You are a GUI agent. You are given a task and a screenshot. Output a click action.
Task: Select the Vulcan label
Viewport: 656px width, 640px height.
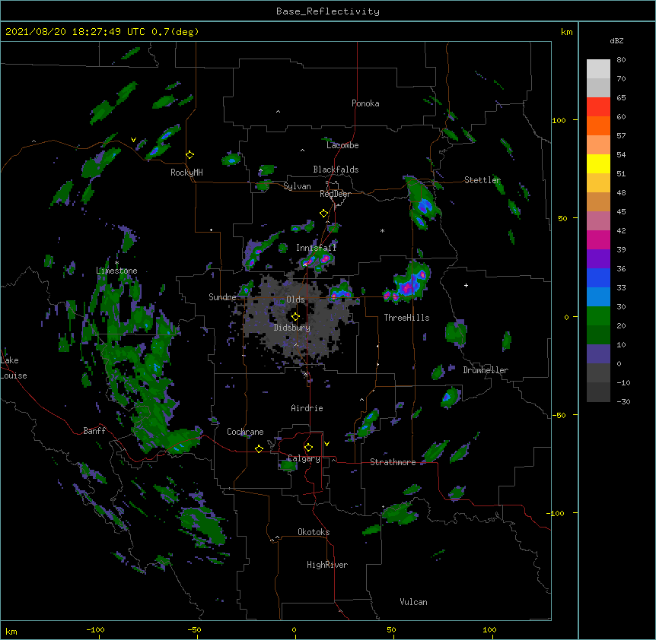413,602
